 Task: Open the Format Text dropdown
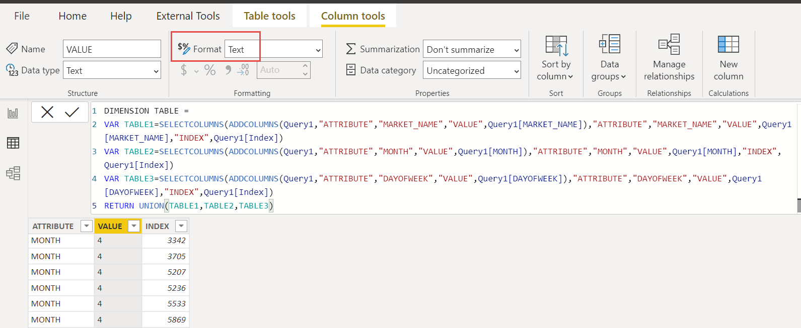click(x=273, y=49)
